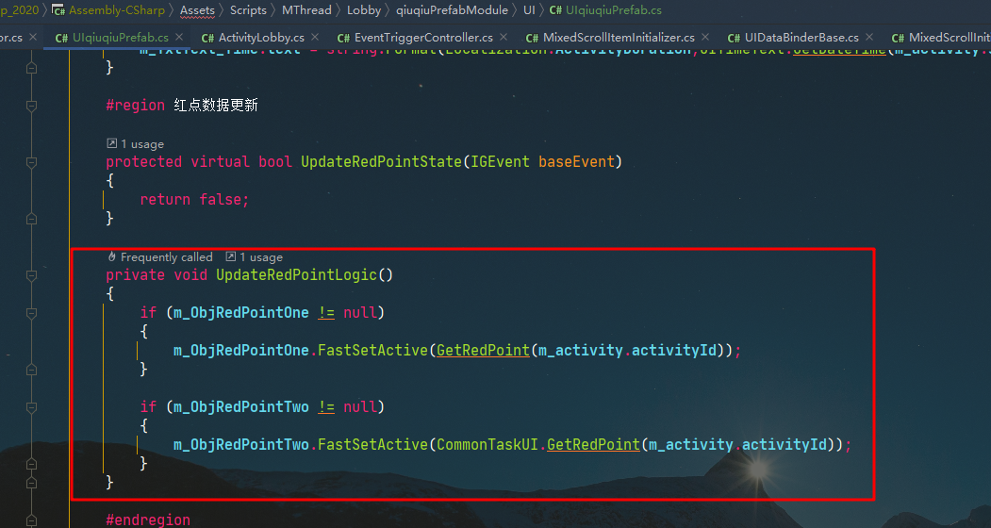Image resolution: width=991 pixels, height=528 pixels.
Task: Collapse the m_ObjRedPointOne if-block fold marker
Action: pyautogui.click(x=32, y=313)
